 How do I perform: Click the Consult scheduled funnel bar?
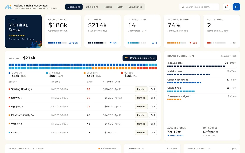pos(184,83)
